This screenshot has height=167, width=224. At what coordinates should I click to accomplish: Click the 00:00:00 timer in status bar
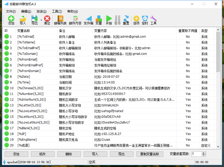202,162
